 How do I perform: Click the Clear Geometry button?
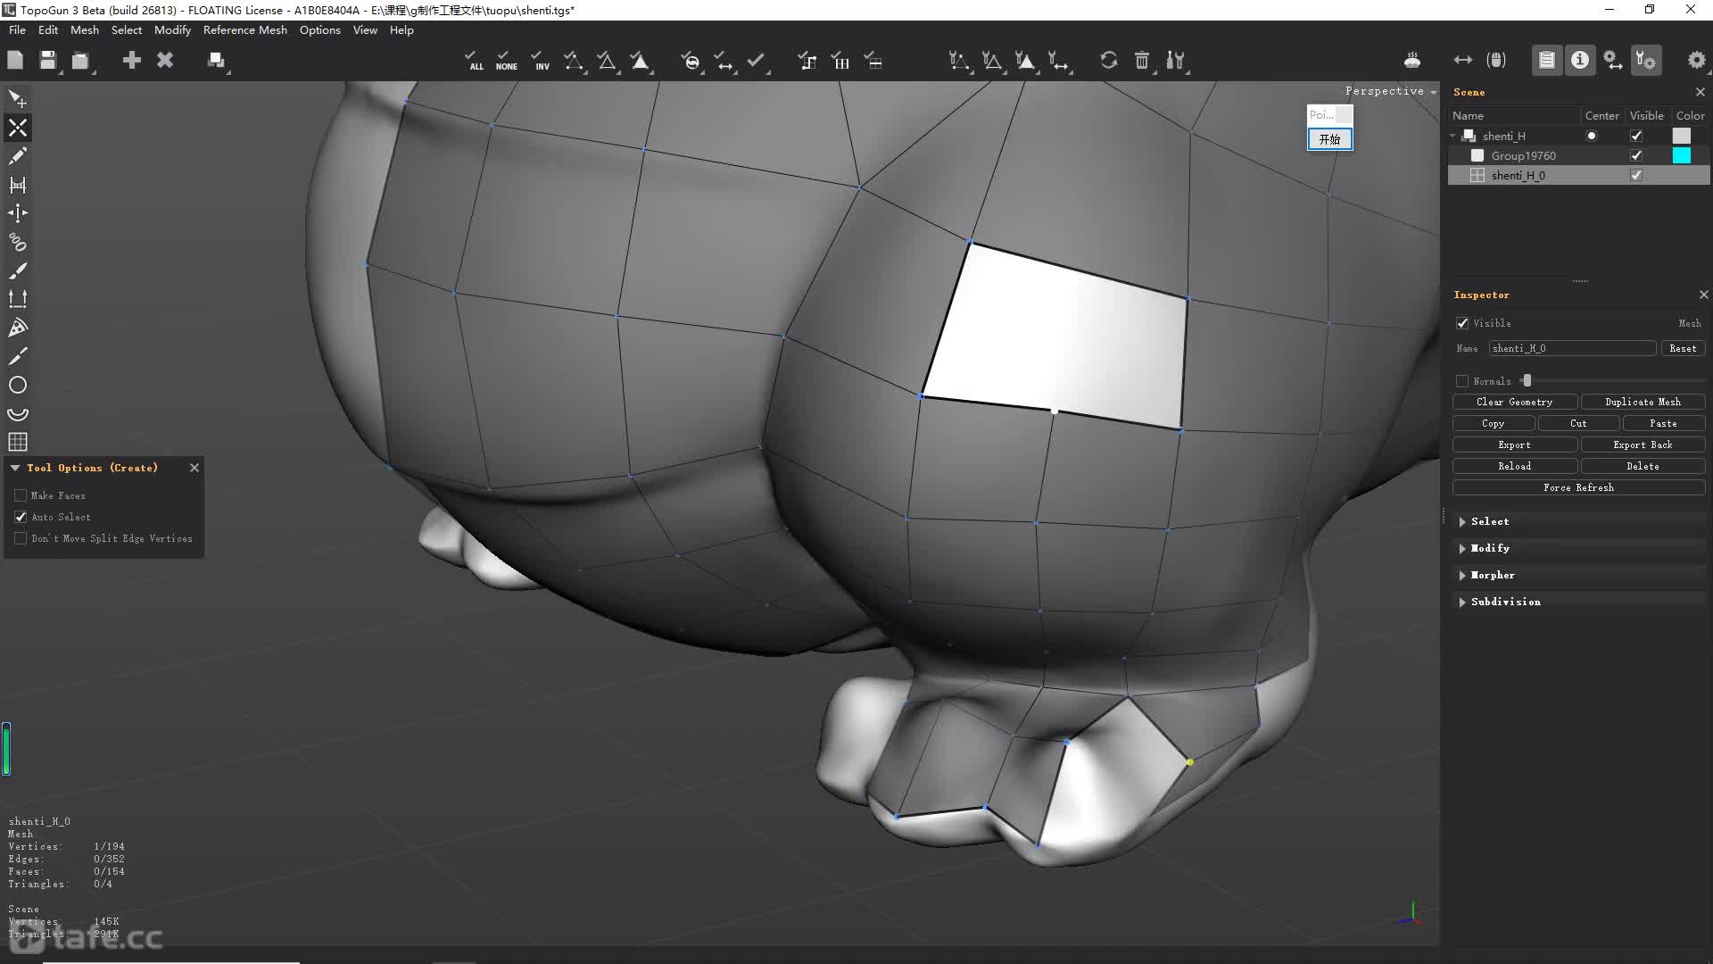click(x=1514, y=402)
